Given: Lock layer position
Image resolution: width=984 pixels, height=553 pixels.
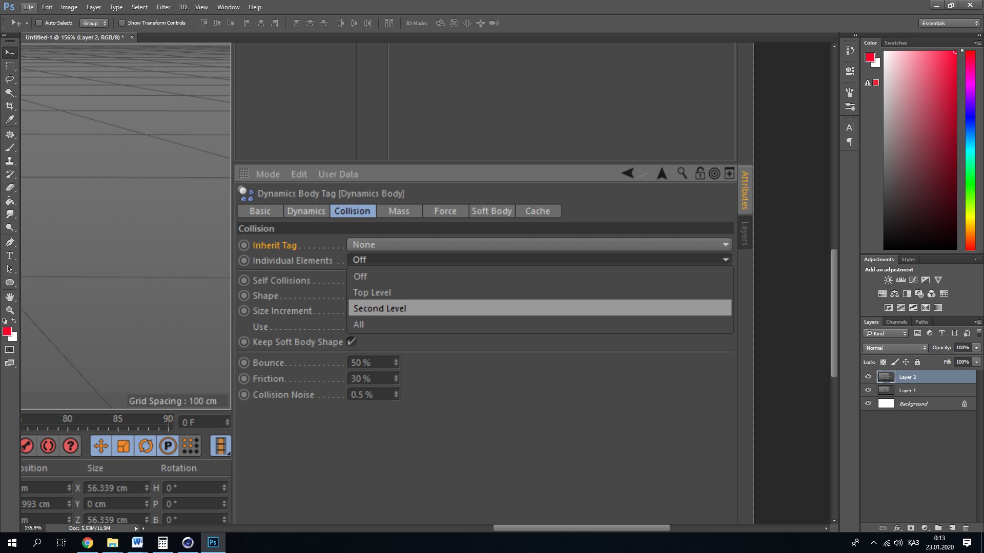Looking at the screenshot, I should tap(906, 362).
